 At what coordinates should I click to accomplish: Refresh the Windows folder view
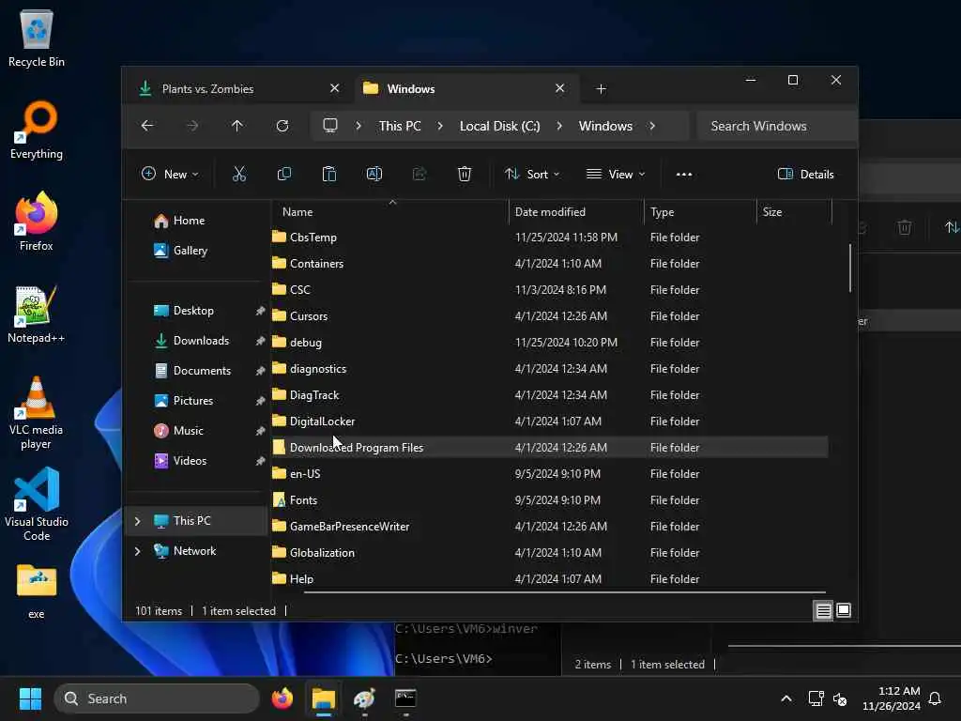[x=282, y=126]
